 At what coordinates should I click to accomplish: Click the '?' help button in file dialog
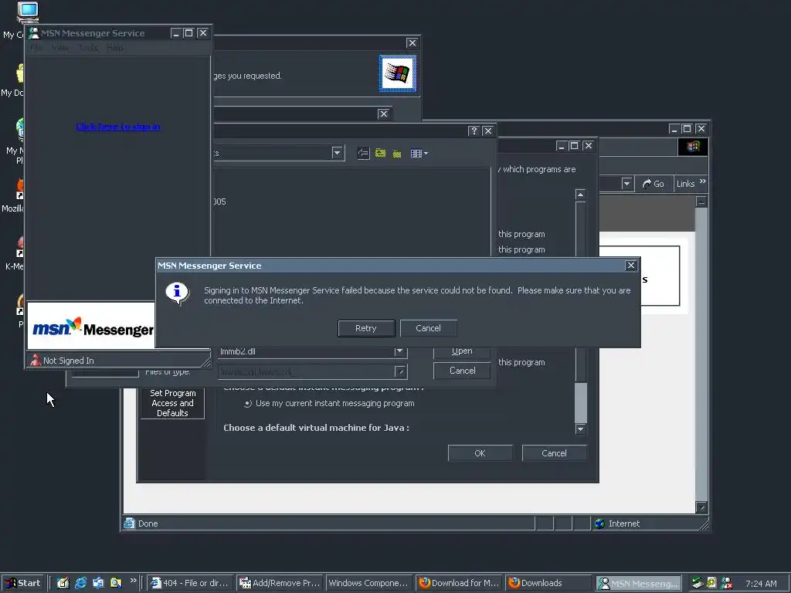click(474, 130)
